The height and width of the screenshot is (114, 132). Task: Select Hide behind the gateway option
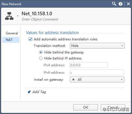[41, 52]
